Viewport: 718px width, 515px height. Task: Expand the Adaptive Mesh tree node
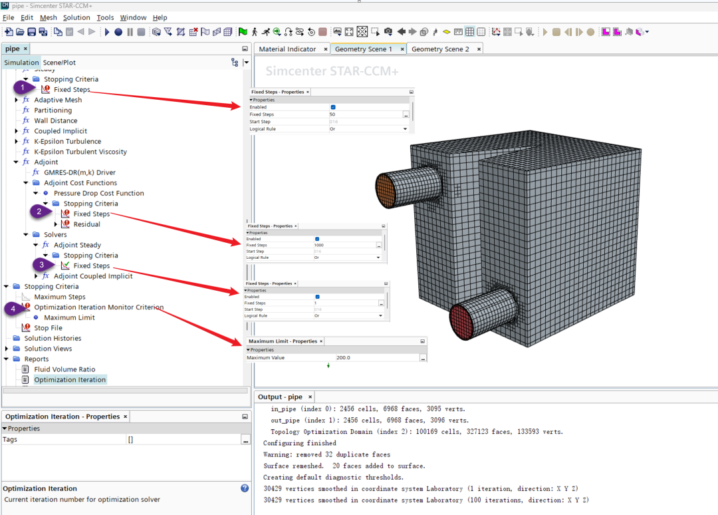click(x=17, y=100)
